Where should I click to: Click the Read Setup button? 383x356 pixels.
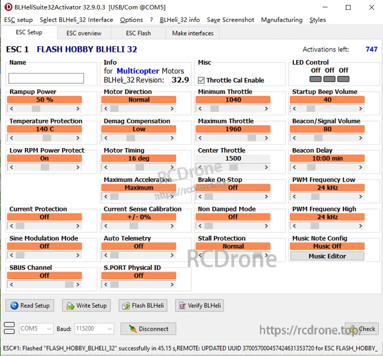click(x=30, y=305)
